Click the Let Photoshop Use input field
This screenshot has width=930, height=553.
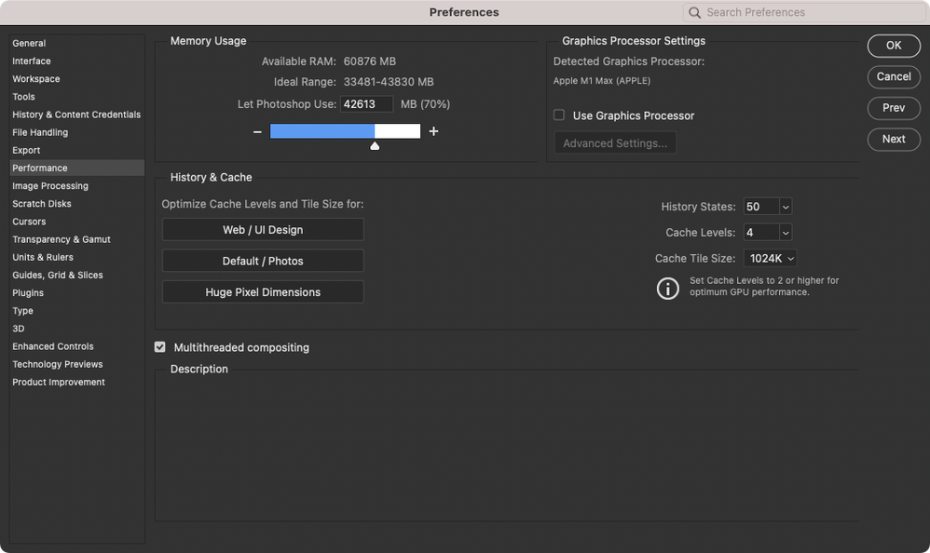pyautogui.click(x=366, y=104)
